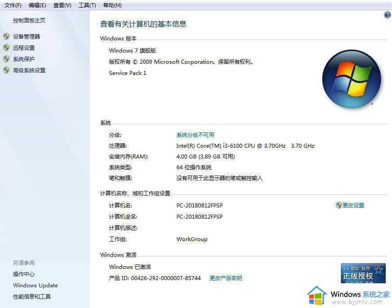Image resolution: width=392 pixels, height=308 pixels.
Task: Open the help question mark icon
Action: pos(387,15)
